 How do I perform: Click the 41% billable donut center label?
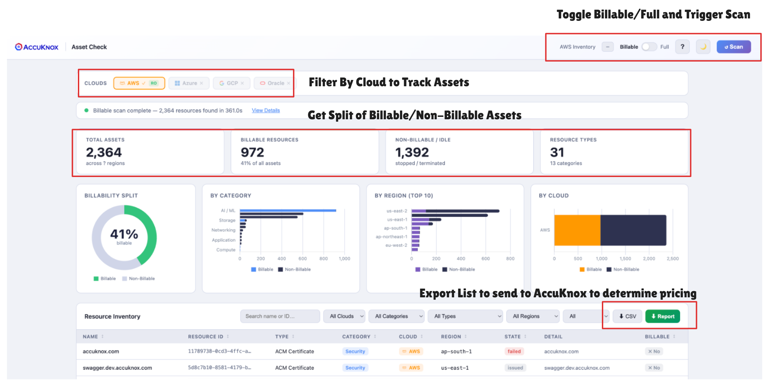click(x=124, y=237)
